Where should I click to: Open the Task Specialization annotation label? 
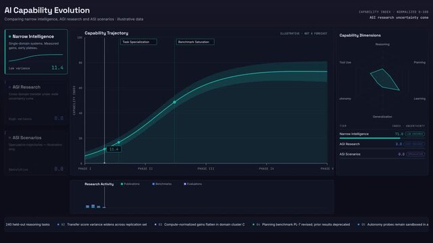(x=138, y=42)
